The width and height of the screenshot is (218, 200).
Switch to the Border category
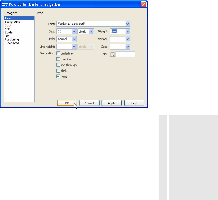[x=9, y=32]
